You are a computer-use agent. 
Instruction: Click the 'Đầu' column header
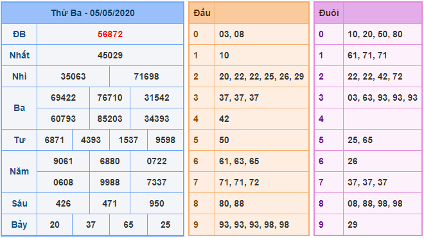pyautogui.click(x=202, y=13)
